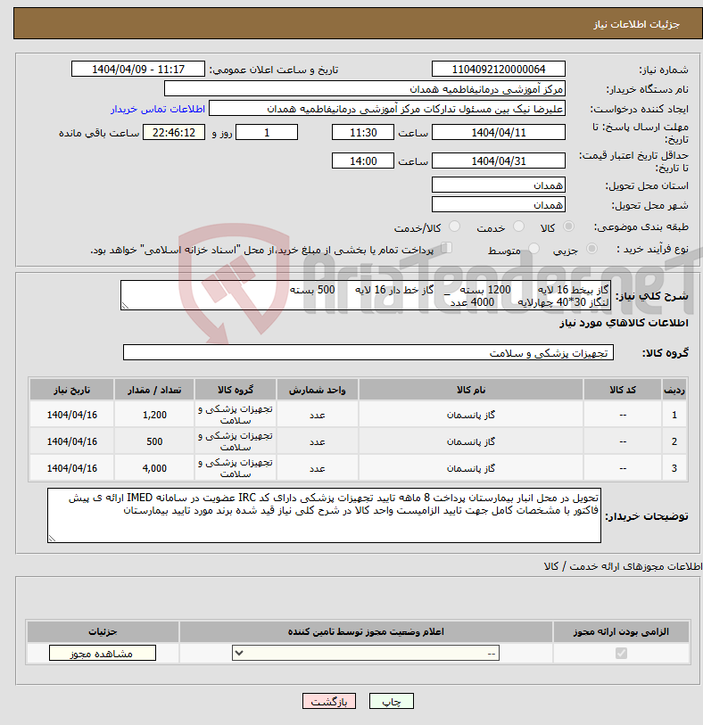This screenshot has height=725, width=703.
Task: Click the ردیف column header
Action: click(674, 390)
